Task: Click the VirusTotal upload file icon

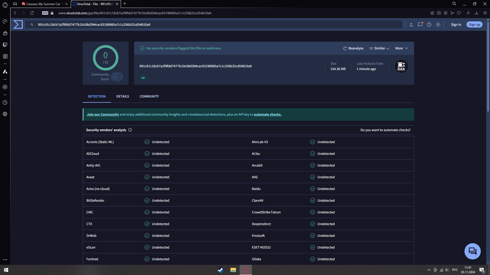Action: (411, 25)
